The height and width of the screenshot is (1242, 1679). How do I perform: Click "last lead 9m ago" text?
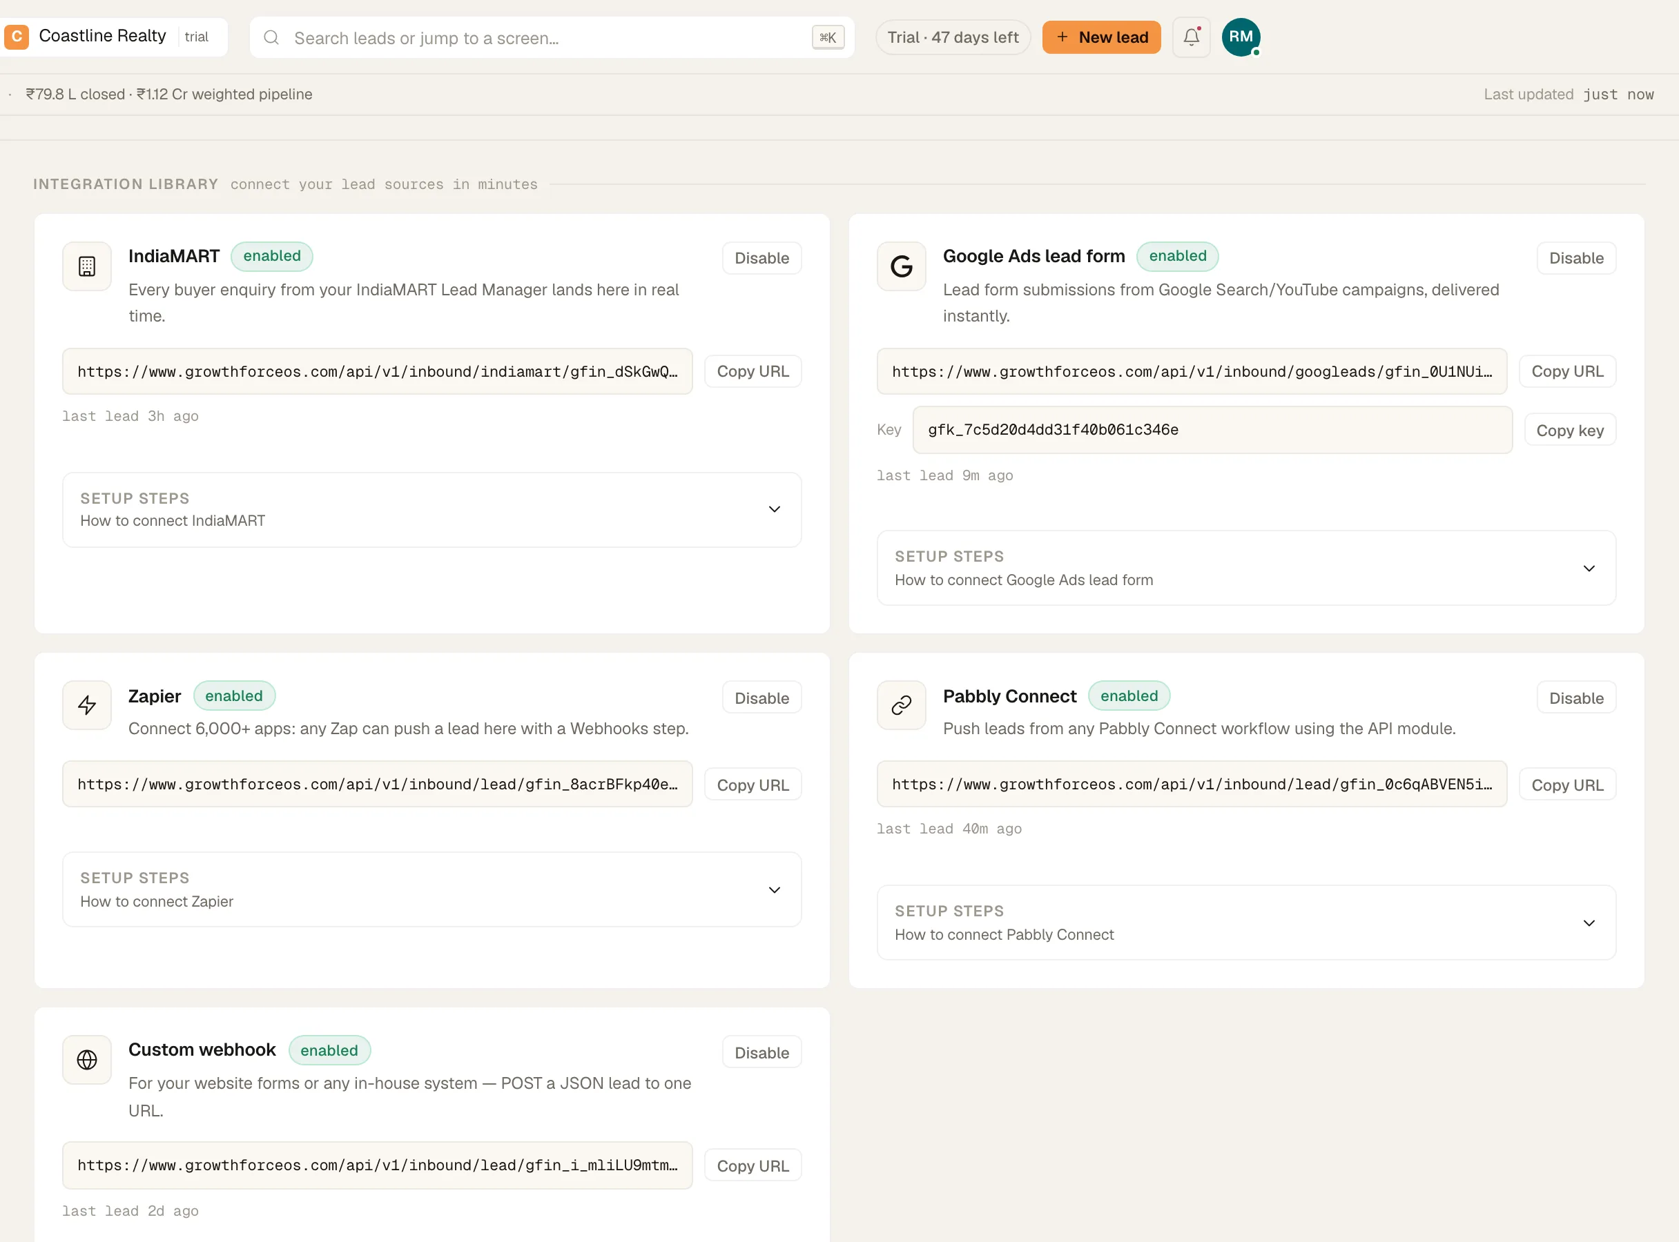coord(944,475)
